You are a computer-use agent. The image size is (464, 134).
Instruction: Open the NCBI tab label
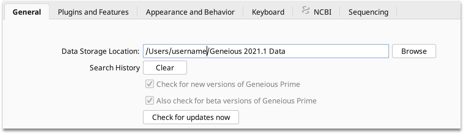[323, 12]
